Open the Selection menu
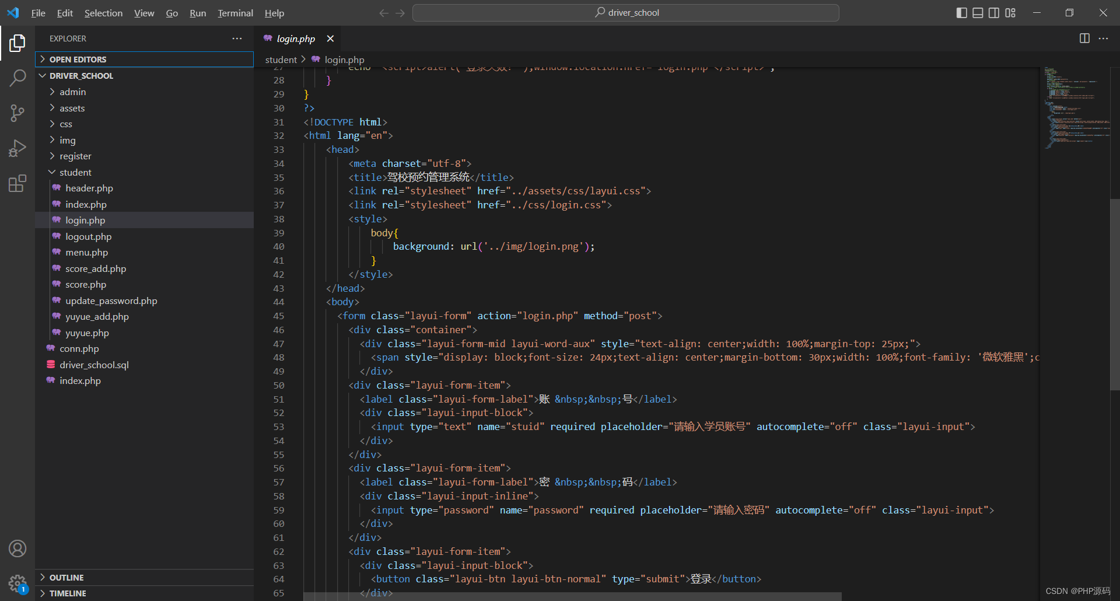The image size is (1120, 601). 103,13
